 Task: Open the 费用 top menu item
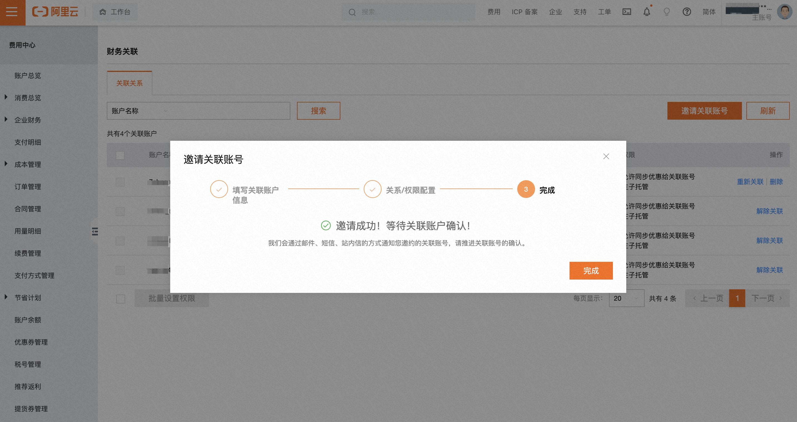point(494,12)
